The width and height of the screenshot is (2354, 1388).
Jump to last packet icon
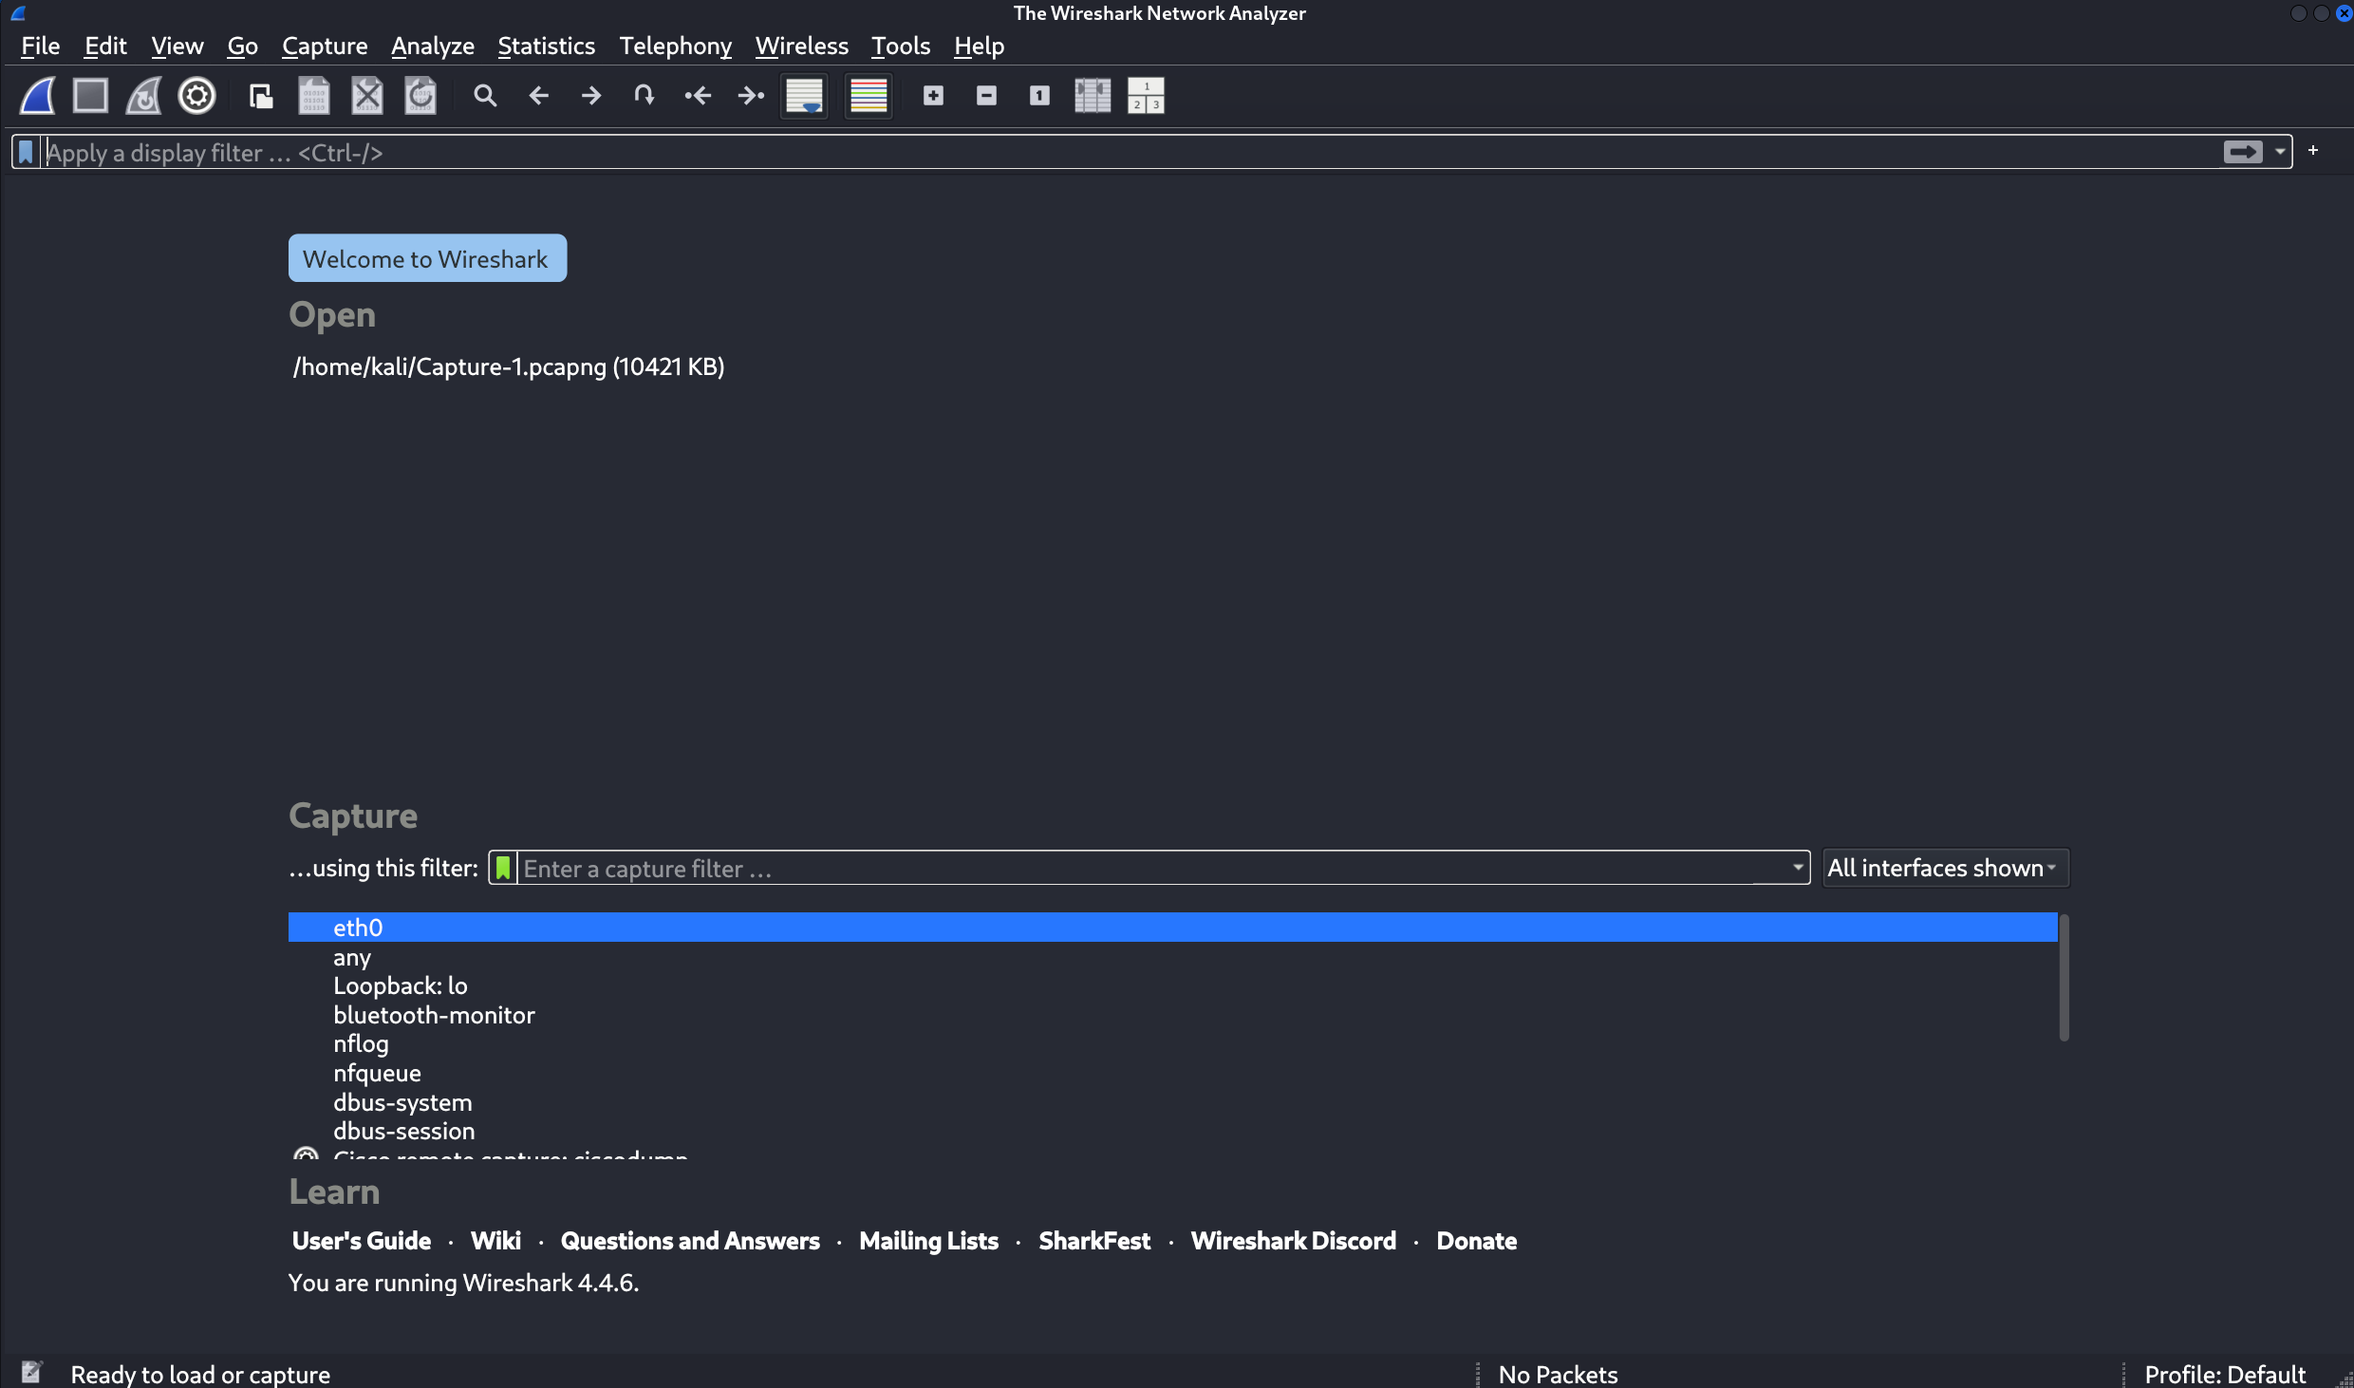pyautogui.click(x=751, y=96)
